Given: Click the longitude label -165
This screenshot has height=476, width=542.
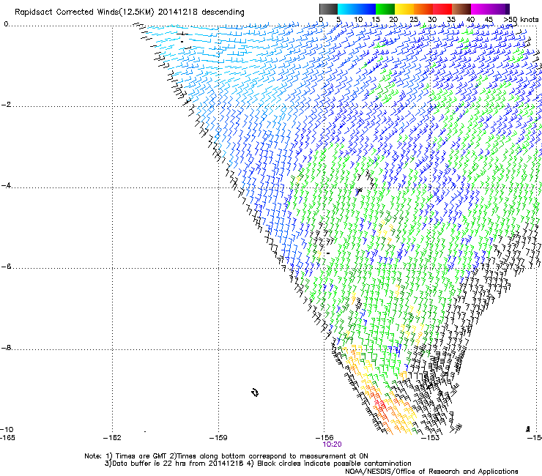Looking at the screenshot, I should coord(7,438).
